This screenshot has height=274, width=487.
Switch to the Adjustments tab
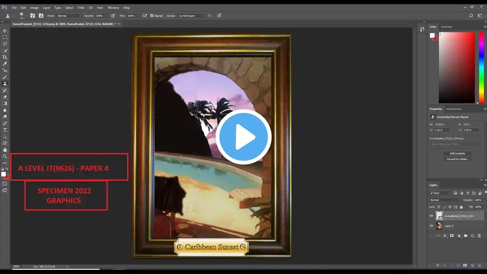(x=454, y=109)
